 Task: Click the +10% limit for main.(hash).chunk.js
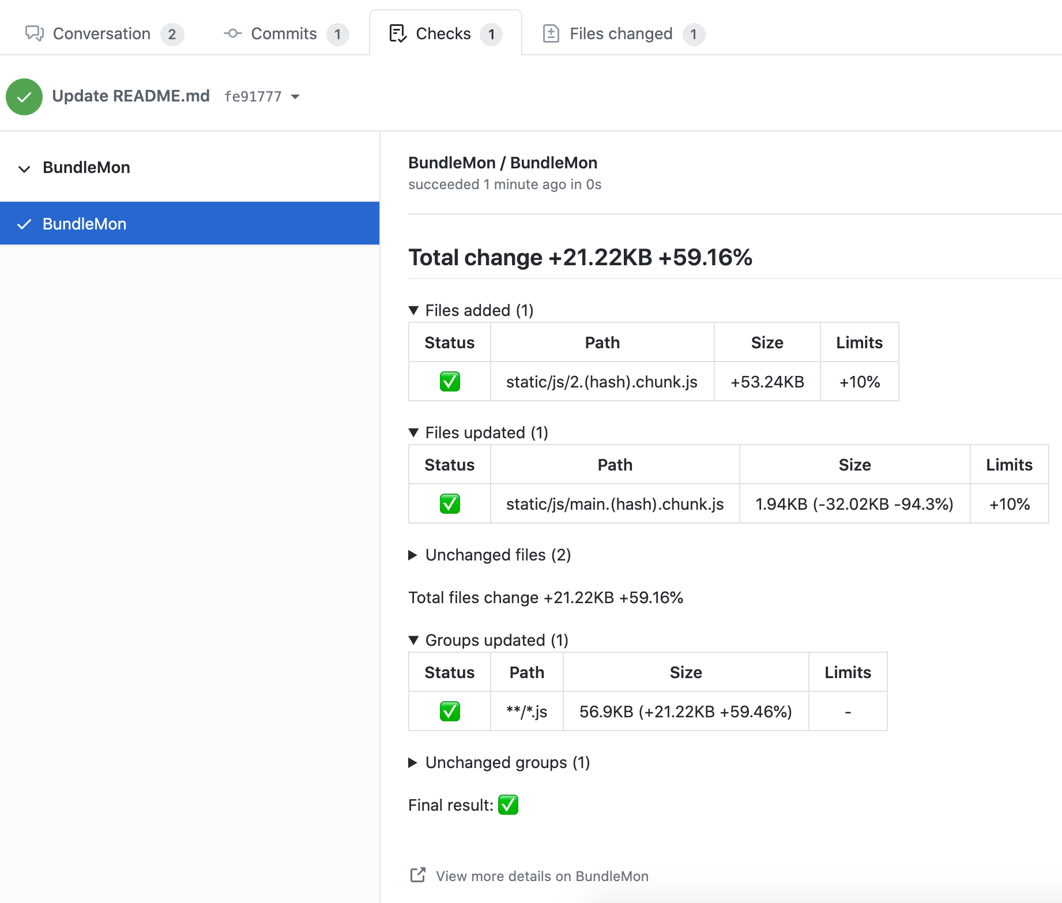(x=1009, y=504)
